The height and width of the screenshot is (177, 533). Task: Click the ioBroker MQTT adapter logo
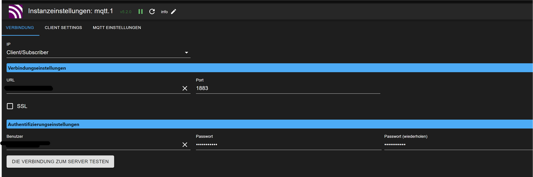15,11
